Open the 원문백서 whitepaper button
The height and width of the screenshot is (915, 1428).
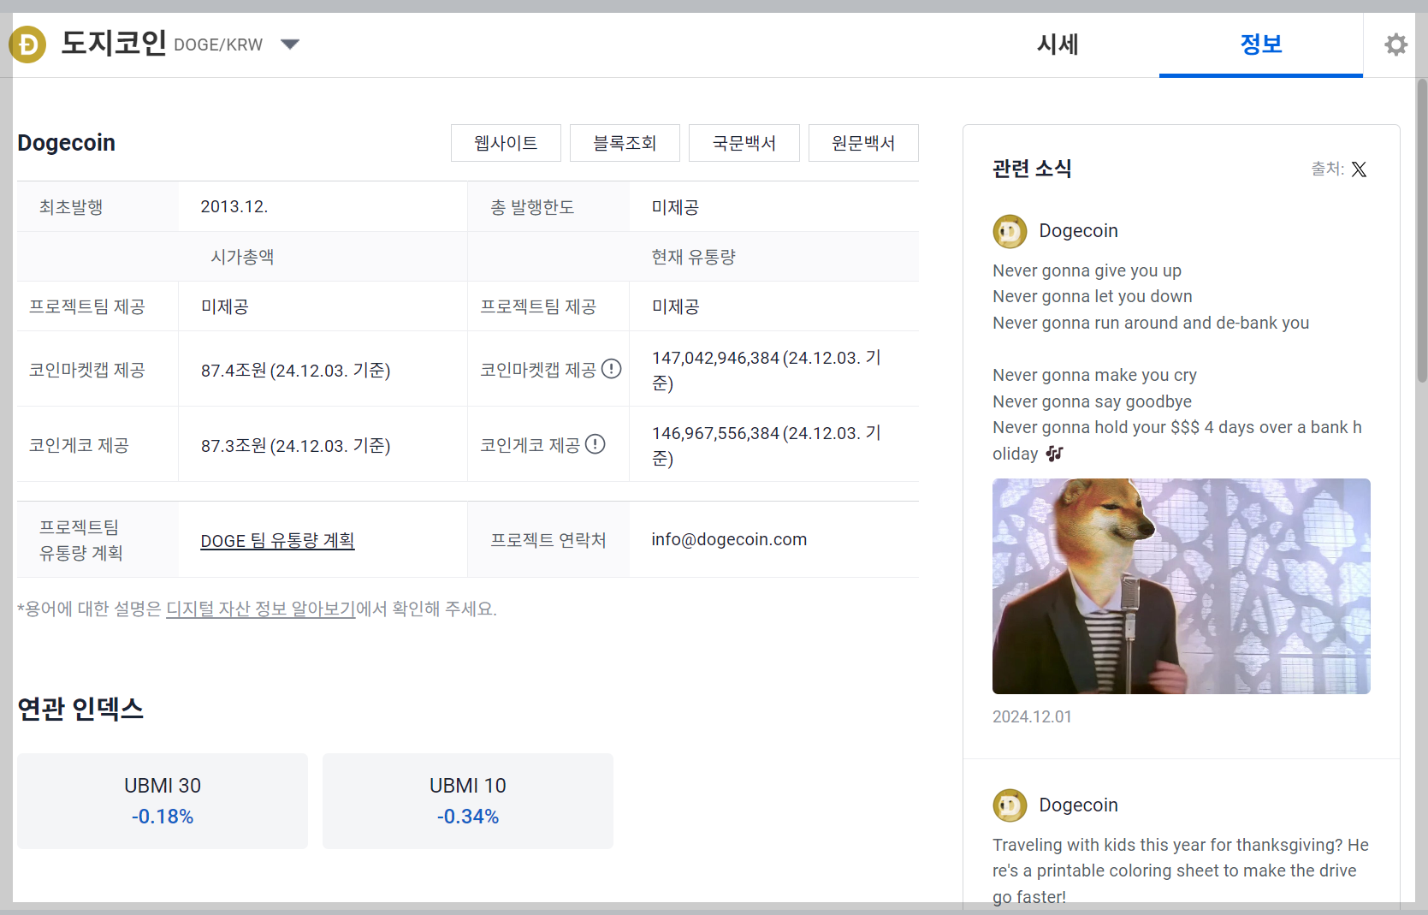click(x=863, y=143)
